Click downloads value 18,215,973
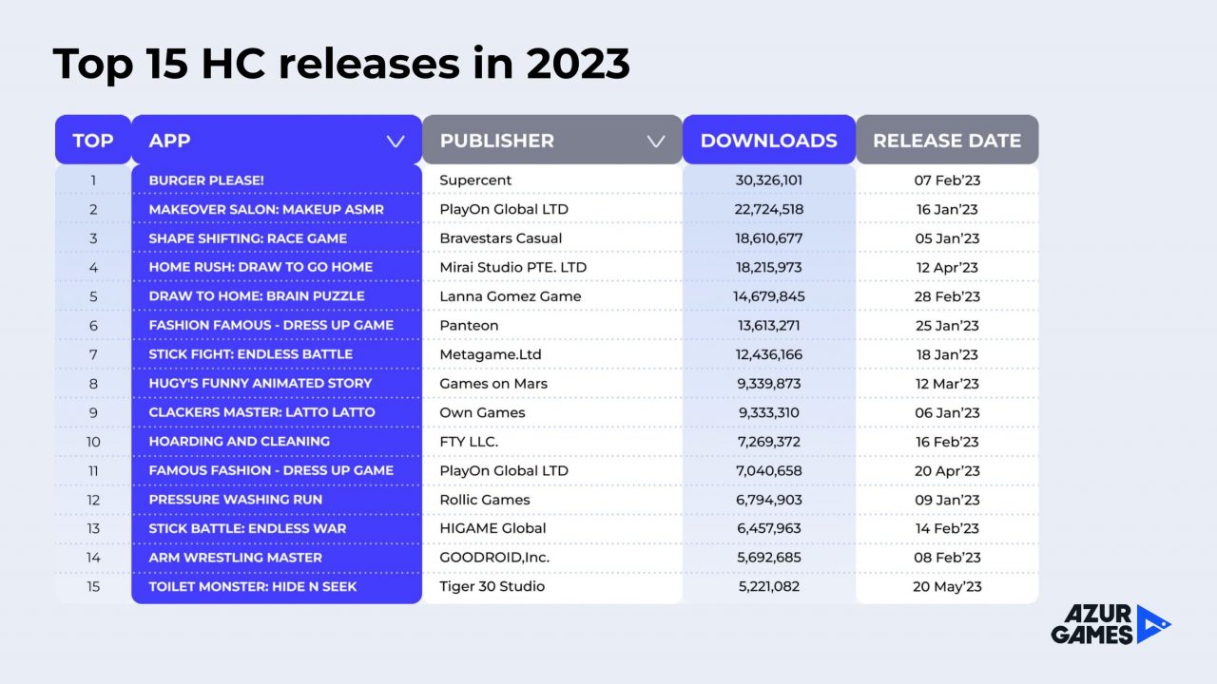 pos(769,267)
